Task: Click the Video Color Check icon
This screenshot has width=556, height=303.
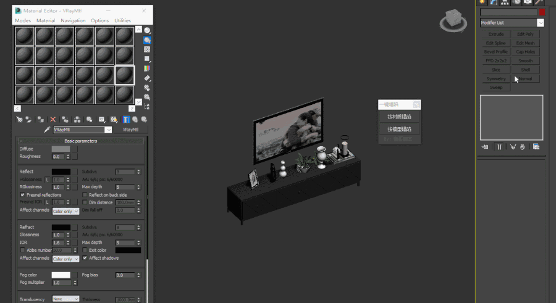Action: [x=147, y=68]
